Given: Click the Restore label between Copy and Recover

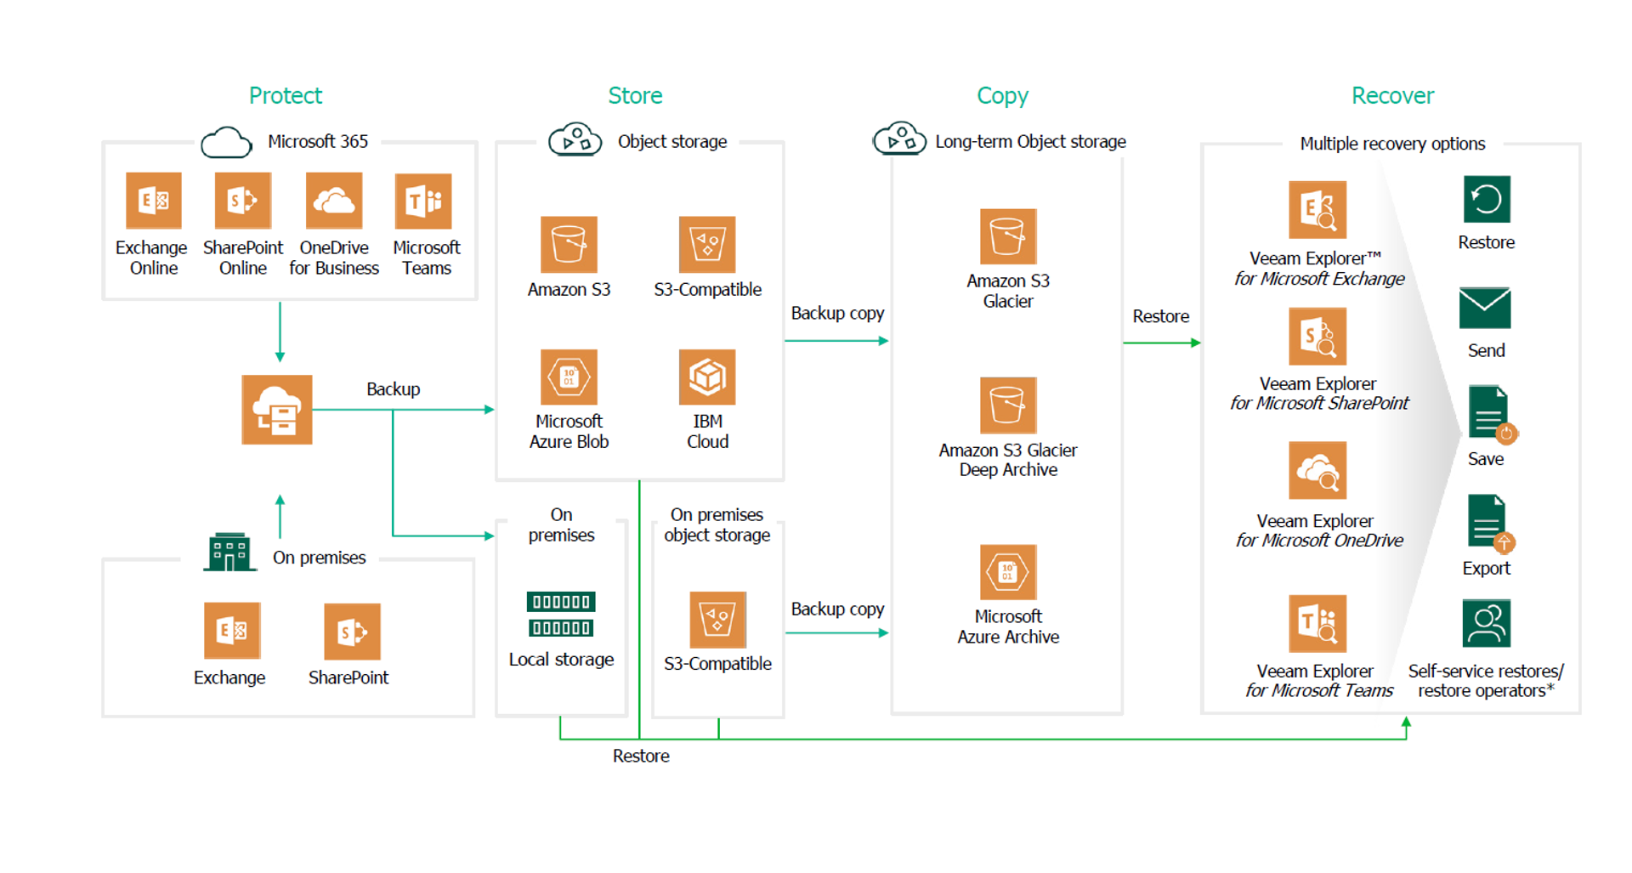Looking at the screenshot, I should [x=1160, y=316].
